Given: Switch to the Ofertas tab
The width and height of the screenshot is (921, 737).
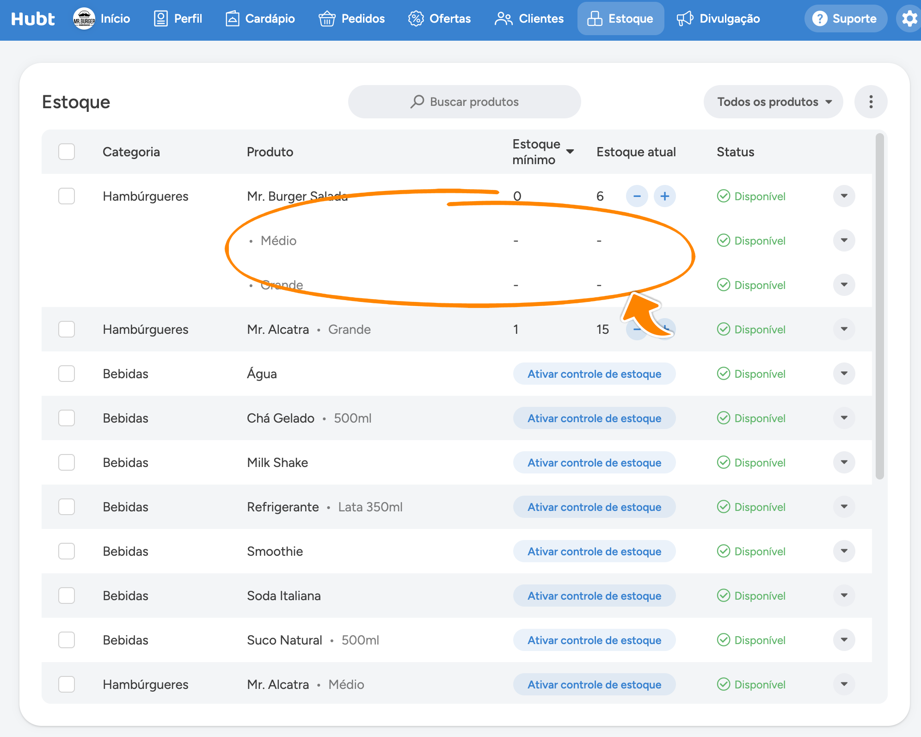Looking at the screenshot, I should click(x=439, y=18).
